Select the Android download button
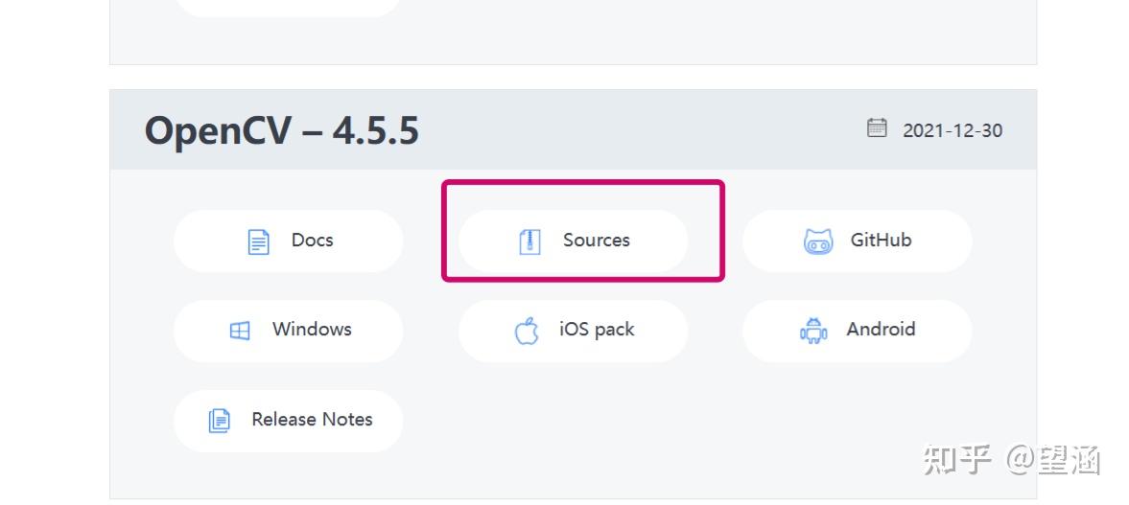This screenshot has height=505, width=1129. pos(881,330)
